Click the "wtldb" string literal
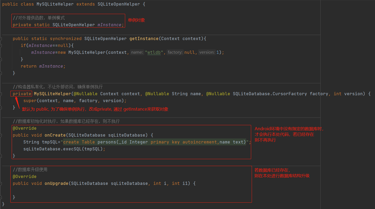Screen dimensions: 375x209 point(154,53)
